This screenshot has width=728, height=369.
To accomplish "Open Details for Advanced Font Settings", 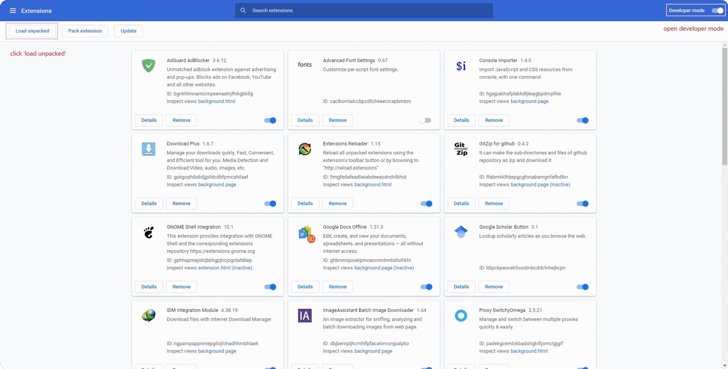I will [305, 120].
